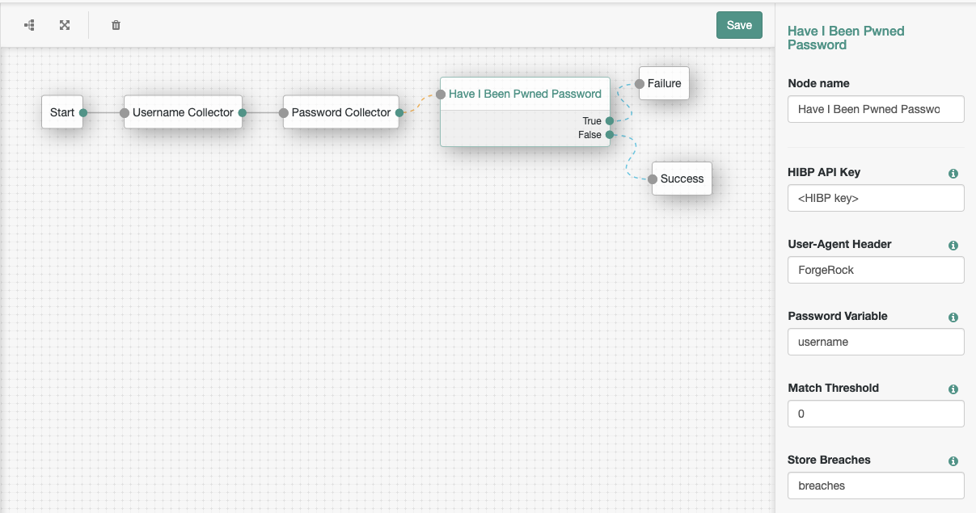Image resolution: width=976 pixels, height=513 pixels.
Task: Click the Password Variable username field
Action: point(876,342)
